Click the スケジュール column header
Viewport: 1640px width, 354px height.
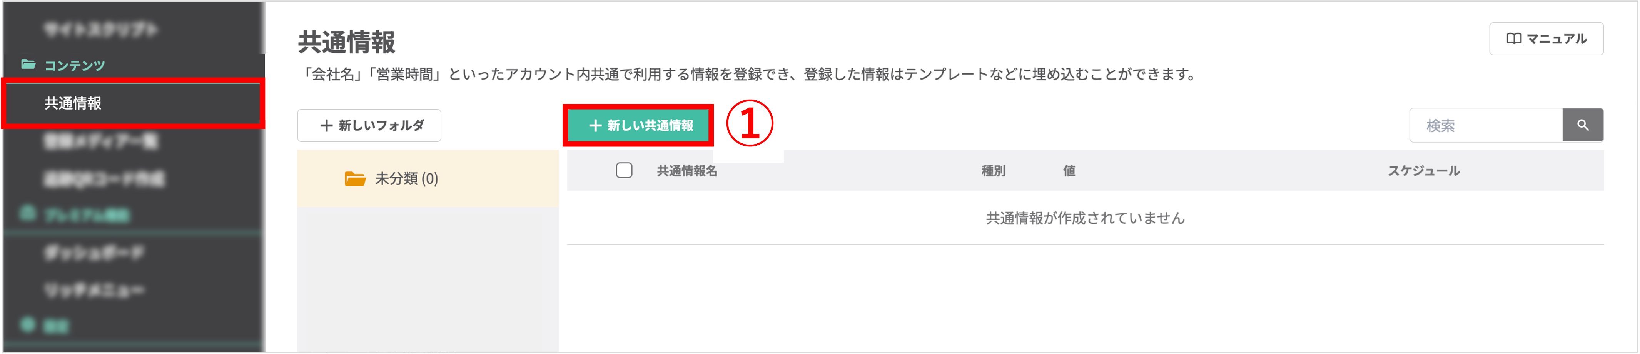(1423, 170)
